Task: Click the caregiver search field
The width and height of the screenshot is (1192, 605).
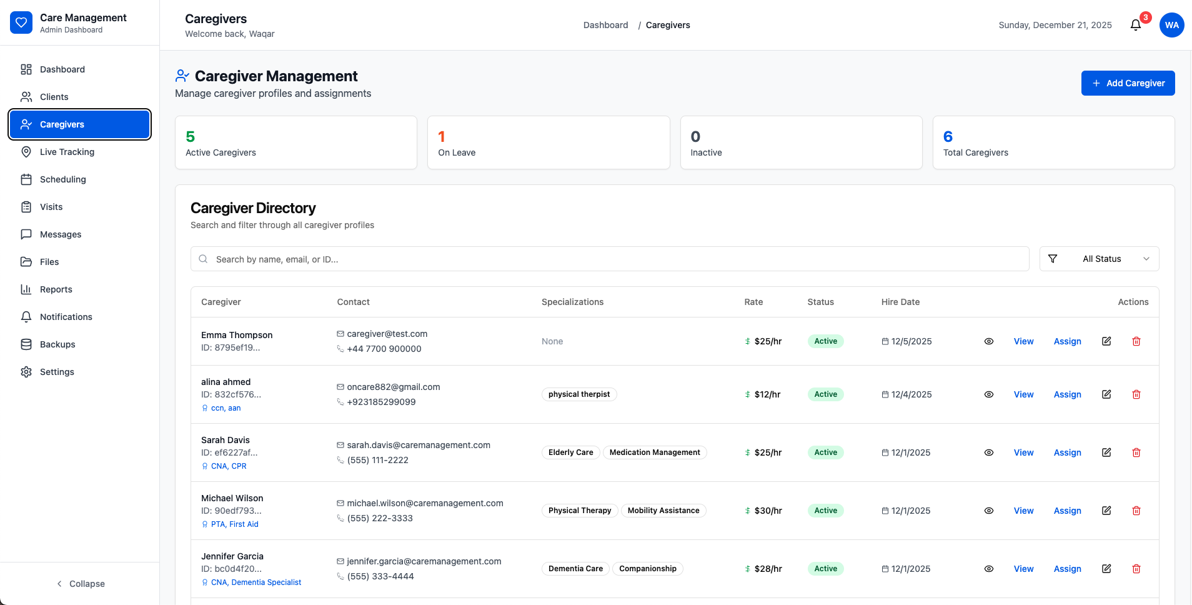Action: point(610,259)
